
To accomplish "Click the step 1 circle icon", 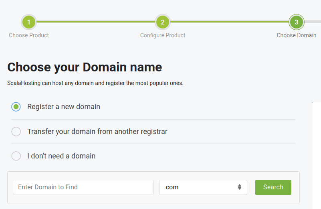I will 29,22.
